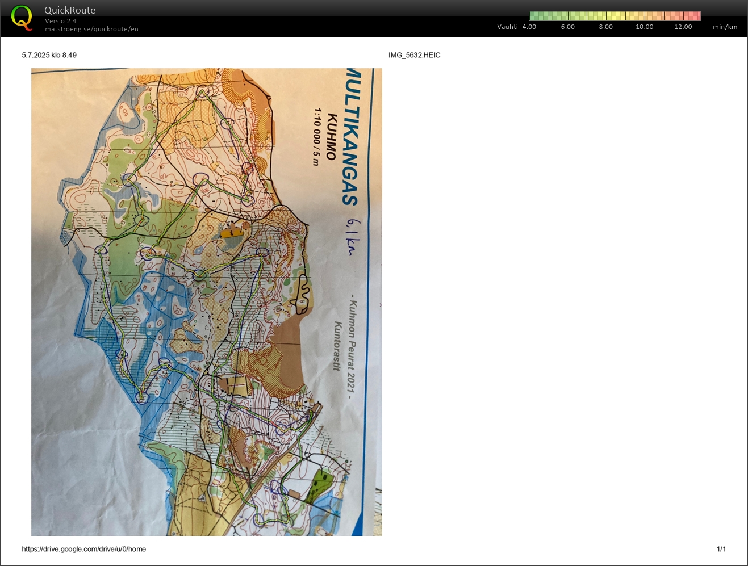This screenshot has width=748, height=566.
Task: Open the matstroeng.se/quickroute/en link
Action: pyautogui.click(x=91, y=29)
